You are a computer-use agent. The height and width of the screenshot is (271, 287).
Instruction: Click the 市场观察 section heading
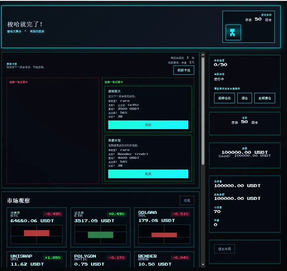click(x=18, y=201)
